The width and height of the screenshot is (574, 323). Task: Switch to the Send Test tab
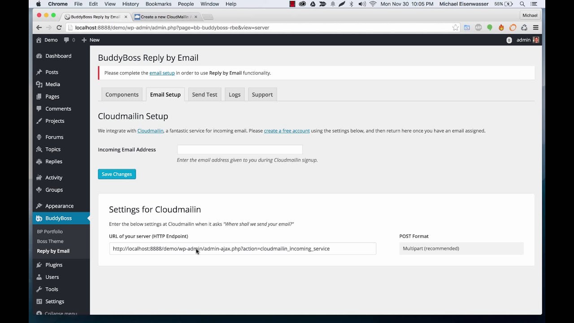(x=204, y=95)
